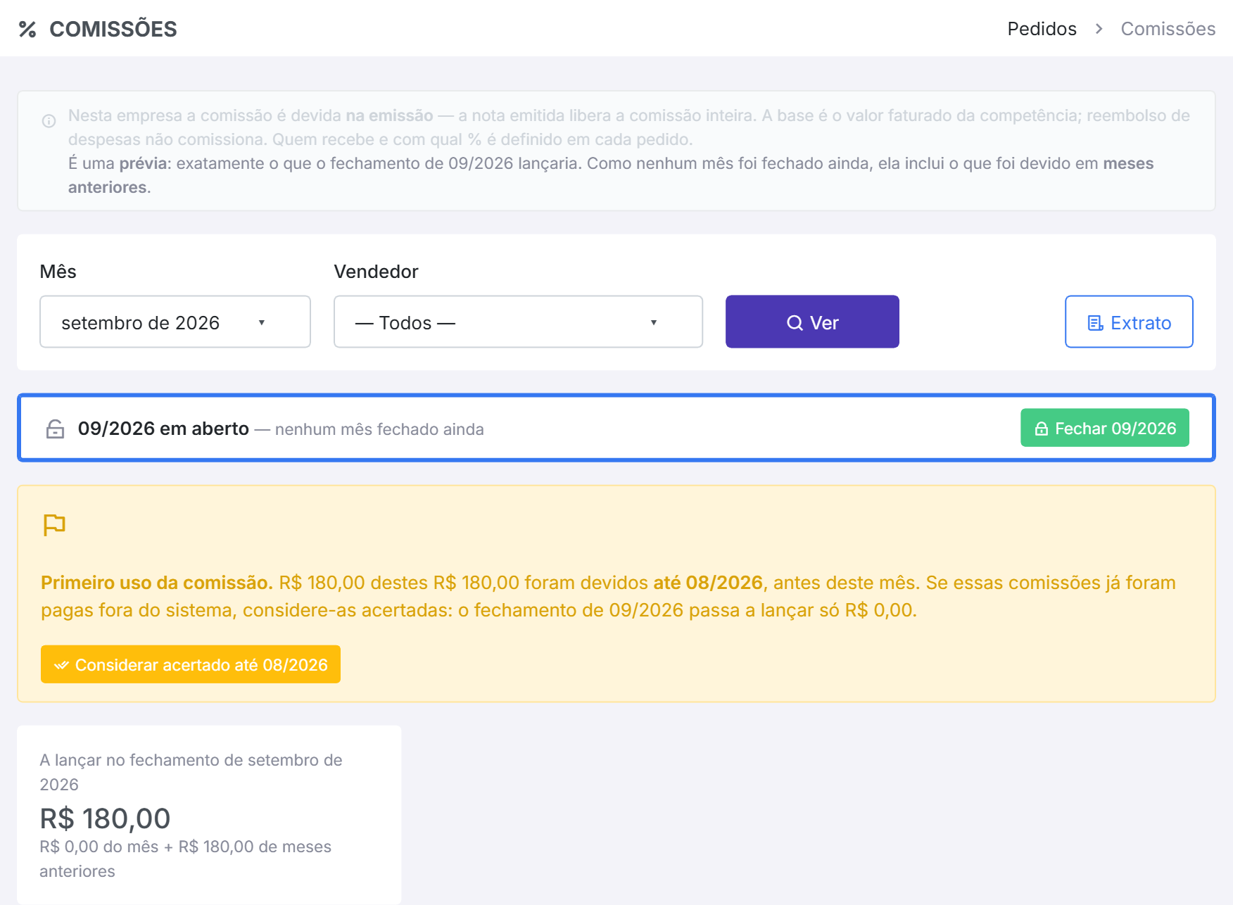
Task: Click the percent icon beside COMISSÕES title
Action: click(27, 29)
